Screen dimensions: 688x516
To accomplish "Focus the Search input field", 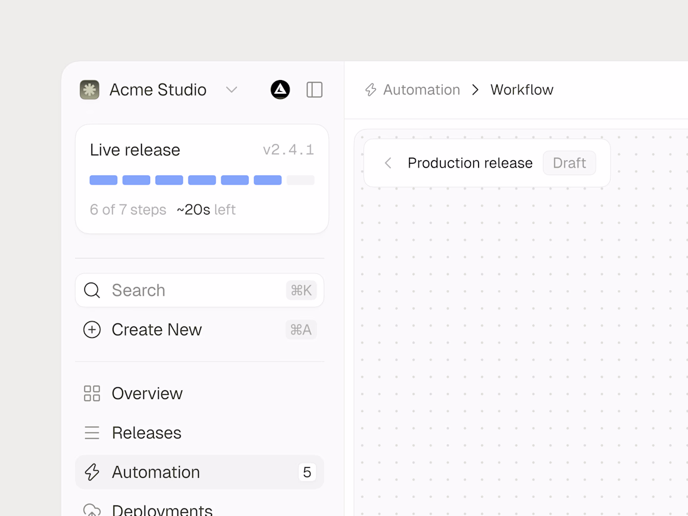I will pyautogui.click(x=200, y=290).
